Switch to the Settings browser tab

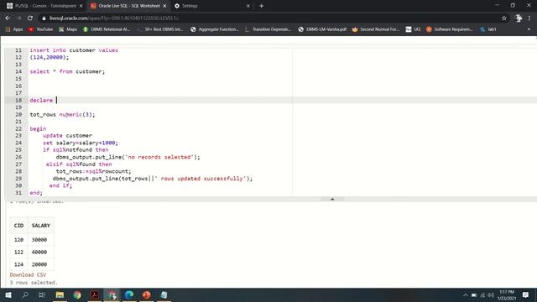pyautogui.click(x=190, y=6)
